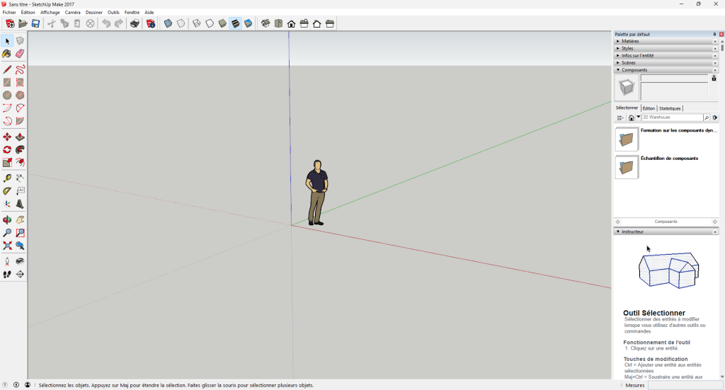Activate the Line pencil tool

tap(7, 70)
